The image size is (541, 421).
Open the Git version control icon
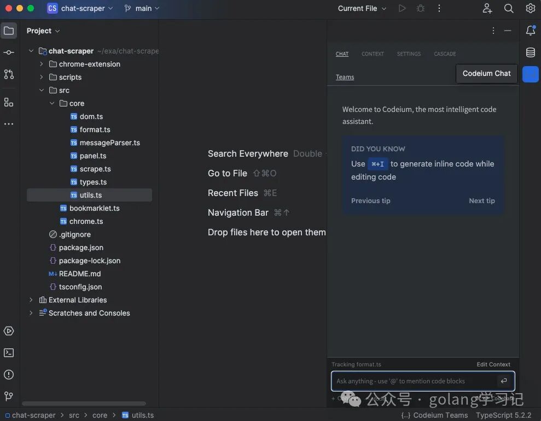(x=9, y=396)
